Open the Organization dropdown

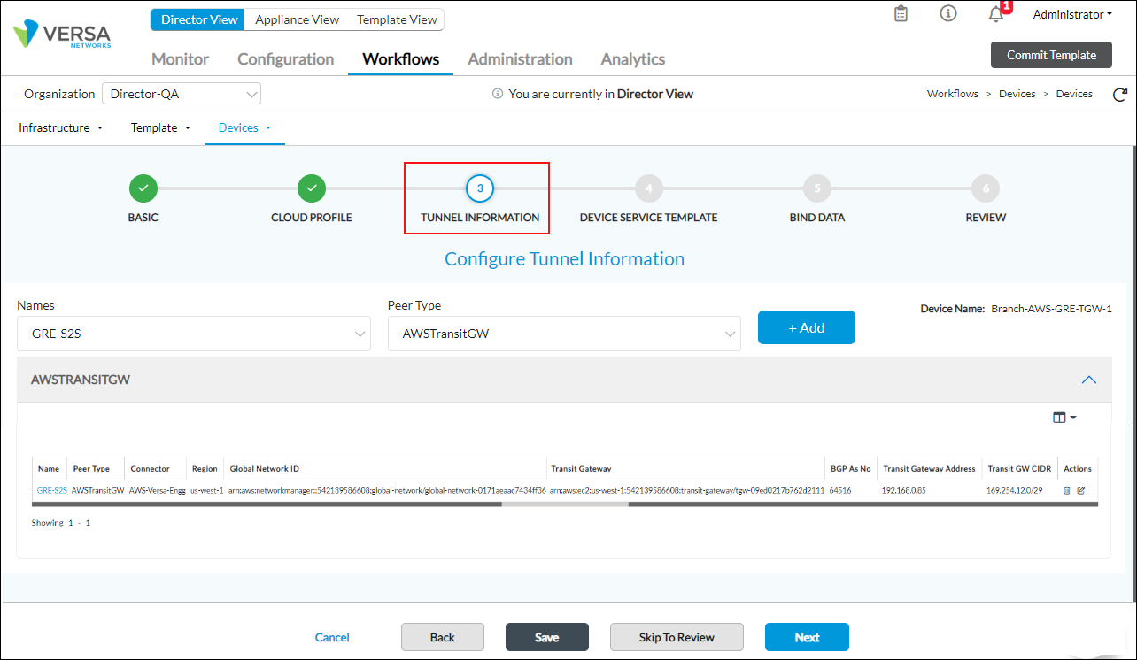coord(181,94)
